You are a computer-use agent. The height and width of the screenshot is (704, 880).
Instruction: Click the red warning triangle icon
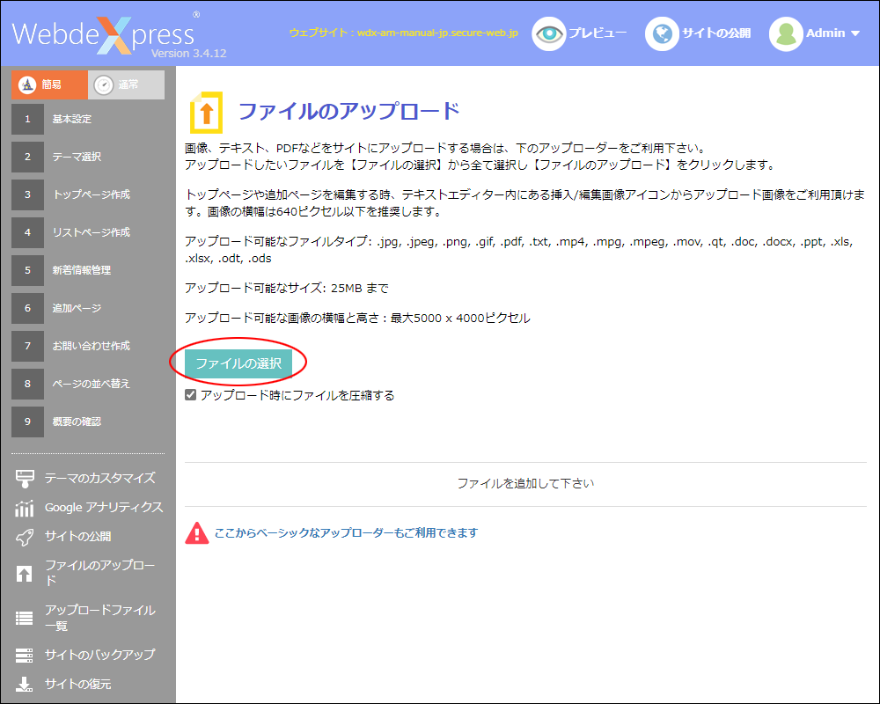click(x=197, y=532)
